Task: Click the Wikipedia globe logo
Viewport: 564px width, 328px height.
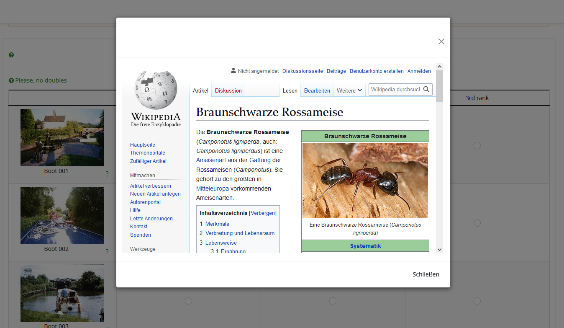Action: pyautogui.click(x=156, y=90)
